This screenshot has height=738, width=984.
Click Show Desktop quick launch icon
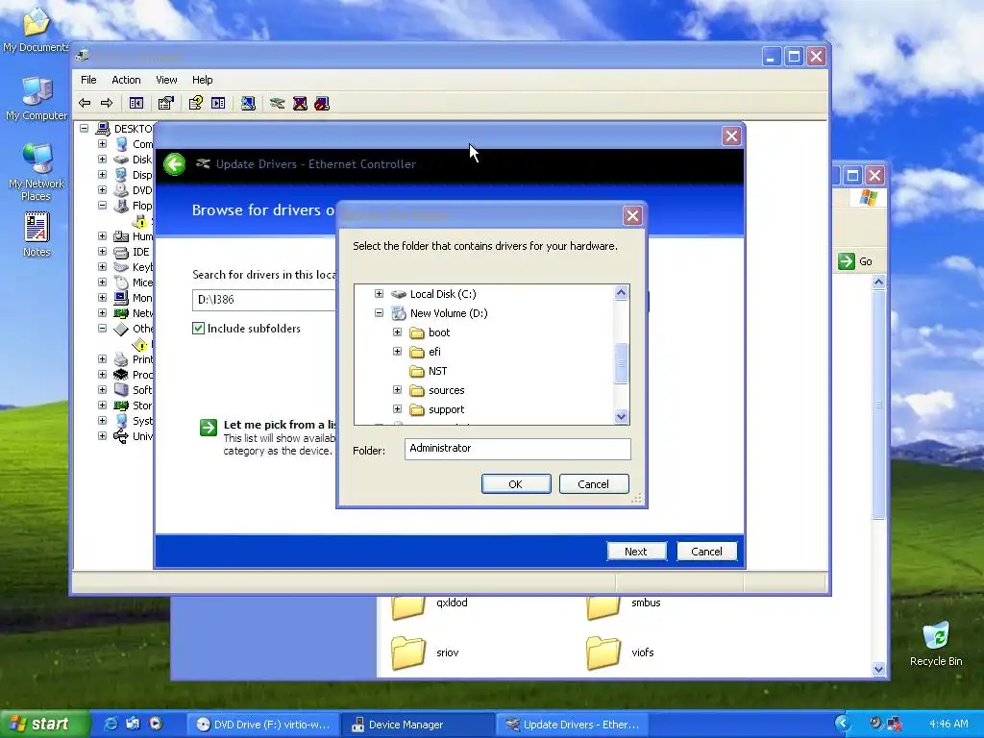click(x=133, y=724)
